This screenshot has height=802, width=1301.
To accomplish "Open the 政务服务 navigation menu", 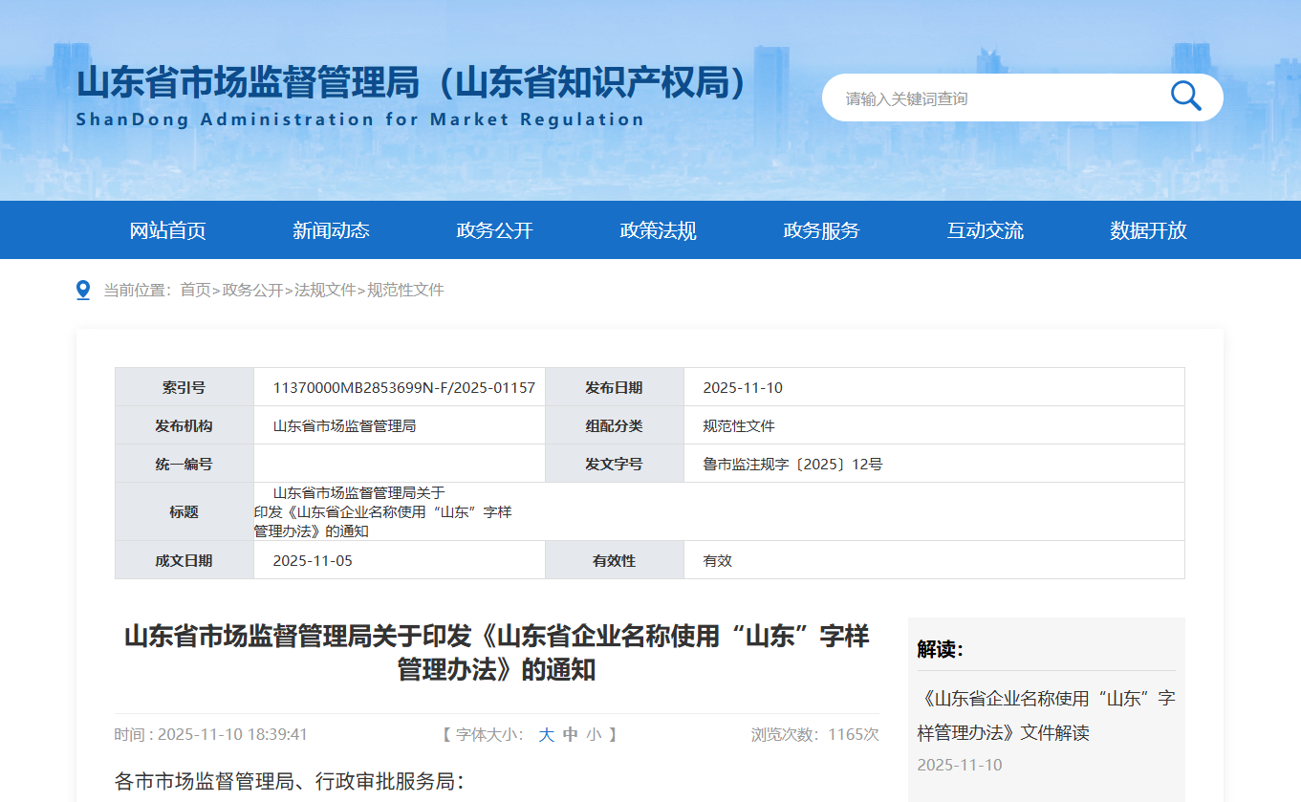I will [x=821, y=230].
